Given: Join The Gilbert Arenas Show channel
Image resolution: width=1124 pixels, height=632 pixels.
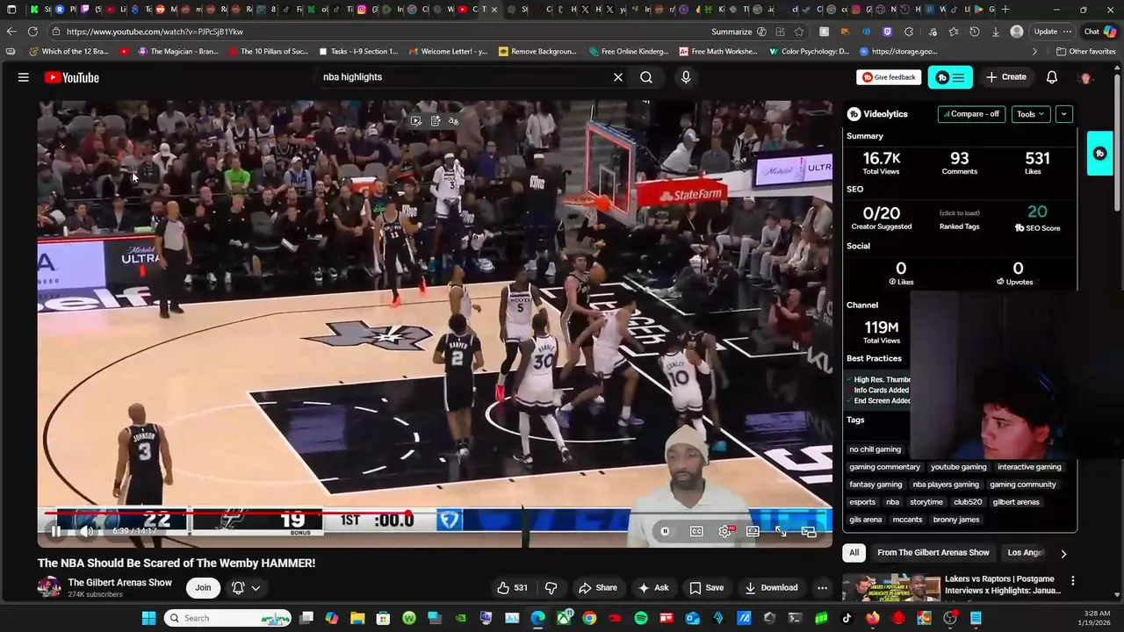Looking at the screenshot, I should click(x=203, y=587).
